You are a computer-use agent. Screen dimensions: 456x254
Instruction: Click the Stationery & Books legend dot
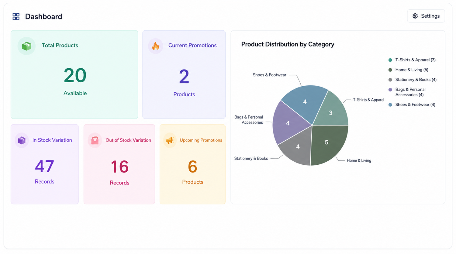pyautogui.click(x=390, y=80)
